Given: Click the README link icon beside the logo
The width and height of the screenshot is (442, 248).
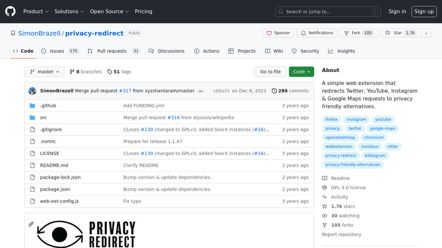Looking at the screenshot, I should pos(31,224).
